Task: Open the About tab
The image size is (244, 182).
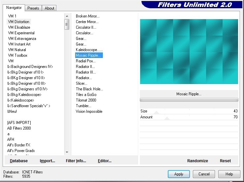Action: 49,8
